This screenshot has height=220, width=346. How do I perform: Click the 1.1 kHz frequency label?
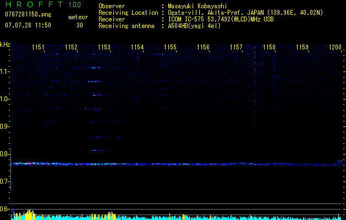point(4,71)
